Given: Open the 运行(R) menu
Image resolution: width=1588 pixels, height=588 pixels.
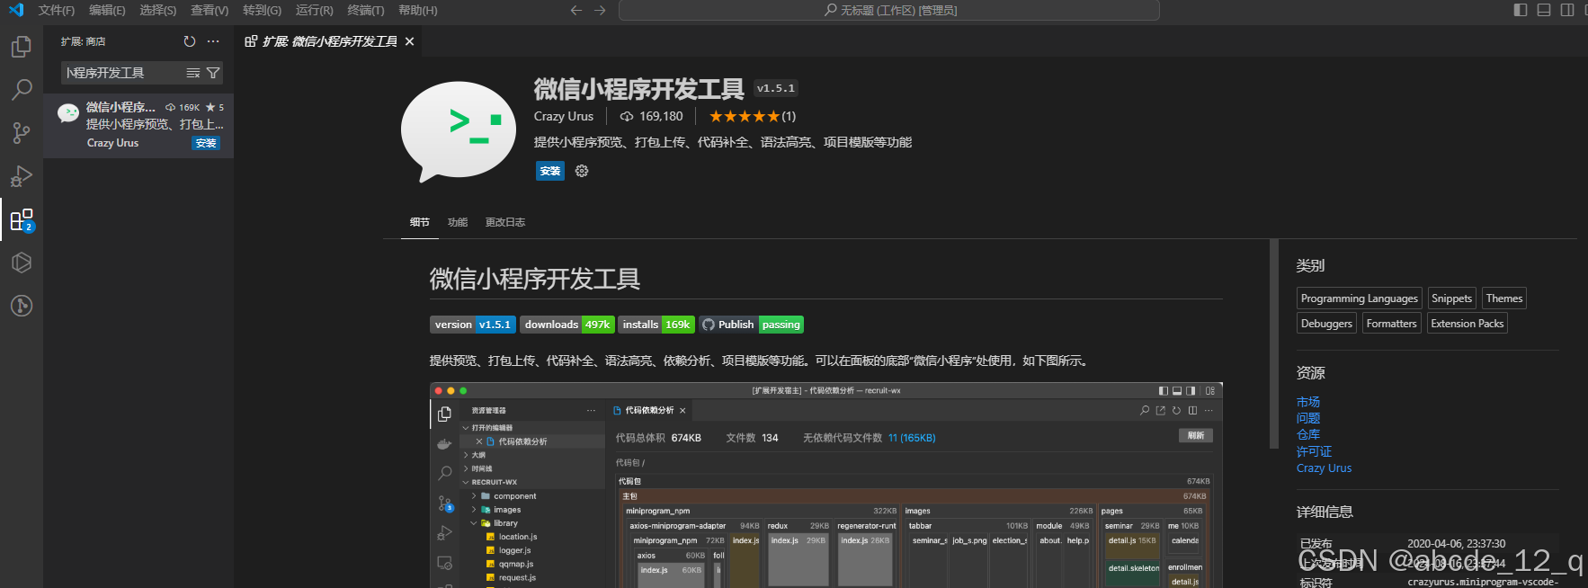Looking at the screenshot, I should (x=314, y=10).
